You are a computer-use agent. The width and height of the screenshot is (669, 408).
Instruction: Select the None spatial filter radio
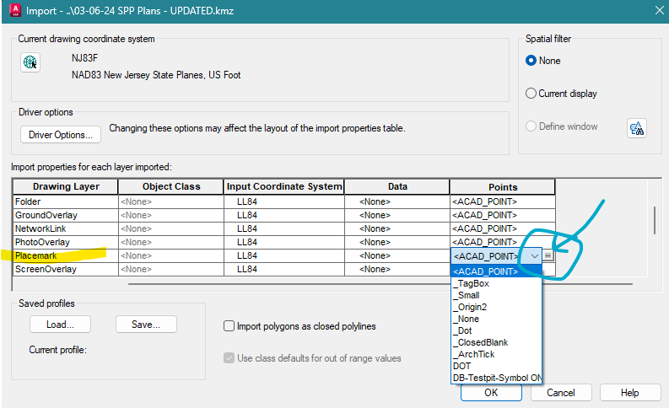click(531, 61)
